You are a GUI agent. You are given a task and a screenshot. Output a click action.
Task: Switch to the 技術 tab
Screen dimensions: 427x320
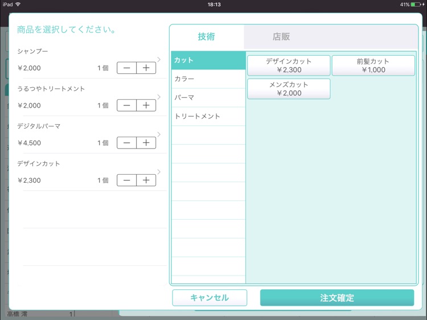pyautogui.click(x=207, y=36)
